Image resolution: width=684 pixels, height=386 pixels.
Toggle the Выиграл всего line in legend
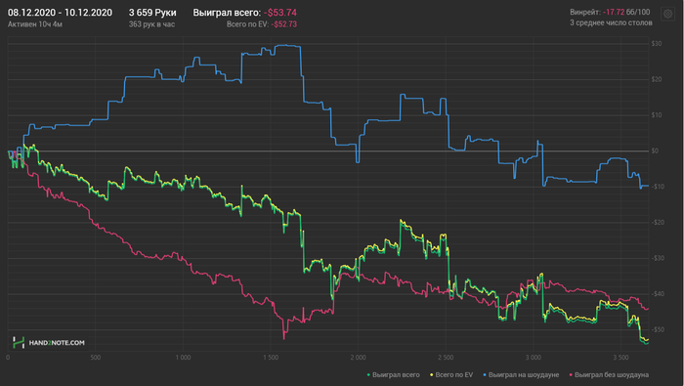(x=396, y=375)
